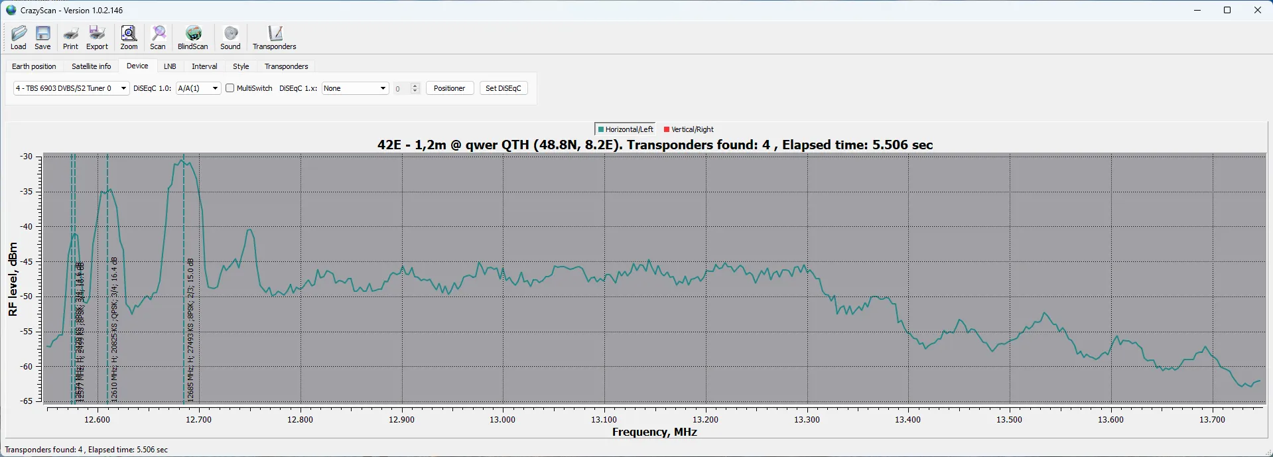Activate the Zoom tool
Viewport: 1273px width, 457px height.
pyautogui.click(x=129, y=37)
